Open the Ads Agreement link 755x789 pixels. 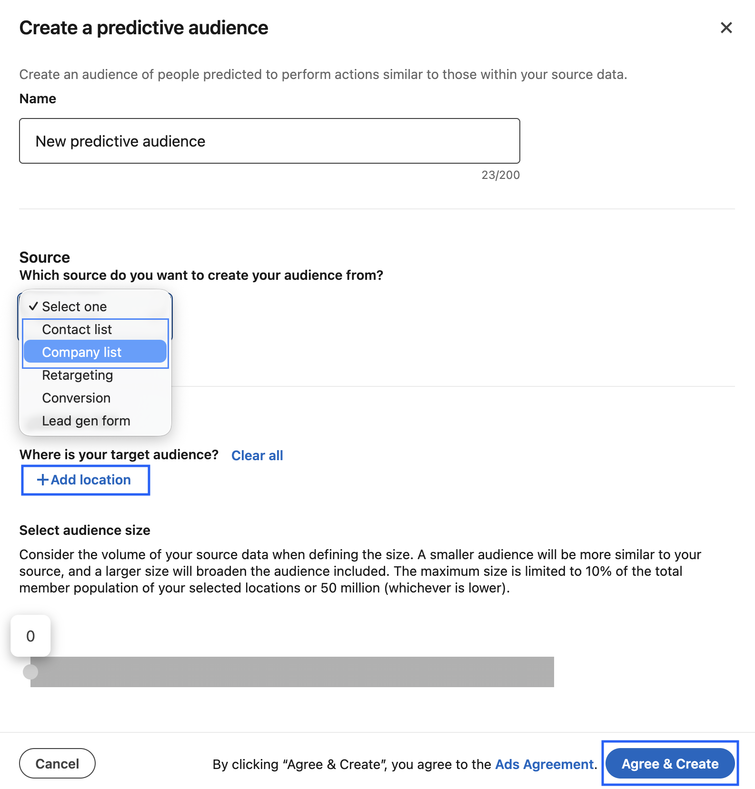point(545,764)
